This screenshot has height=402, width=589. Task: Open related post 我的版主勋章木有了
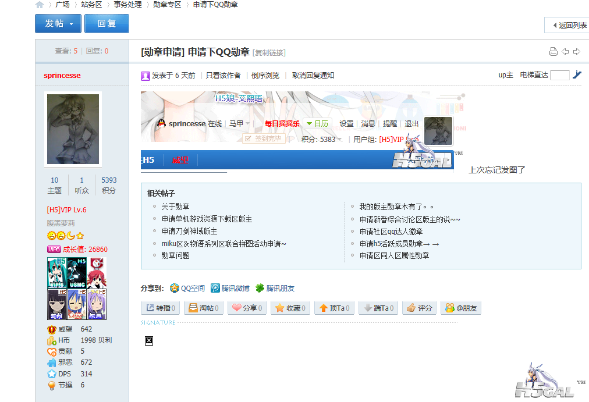pyautogui.click(x=396, y=207)
